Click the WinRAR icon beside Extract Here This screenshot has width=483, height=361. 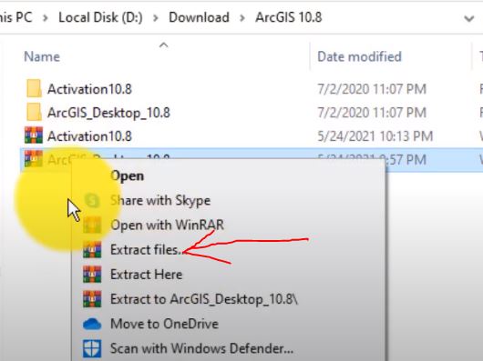tap(92, 274)
